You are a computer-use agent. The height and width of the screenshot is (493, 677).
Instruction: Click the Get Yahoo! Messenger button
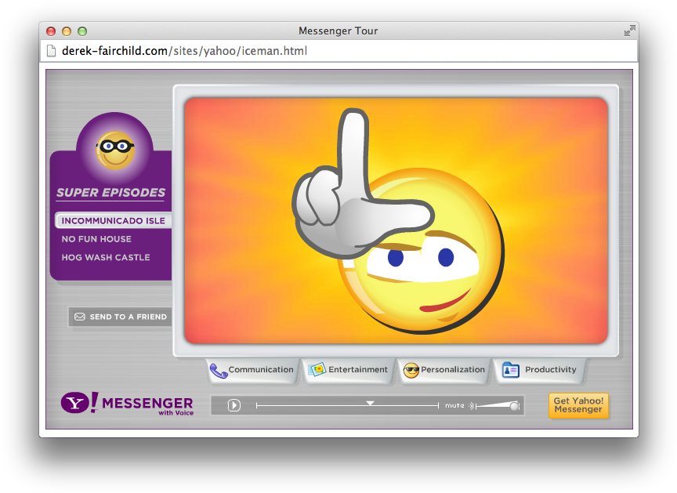point(578,405)
